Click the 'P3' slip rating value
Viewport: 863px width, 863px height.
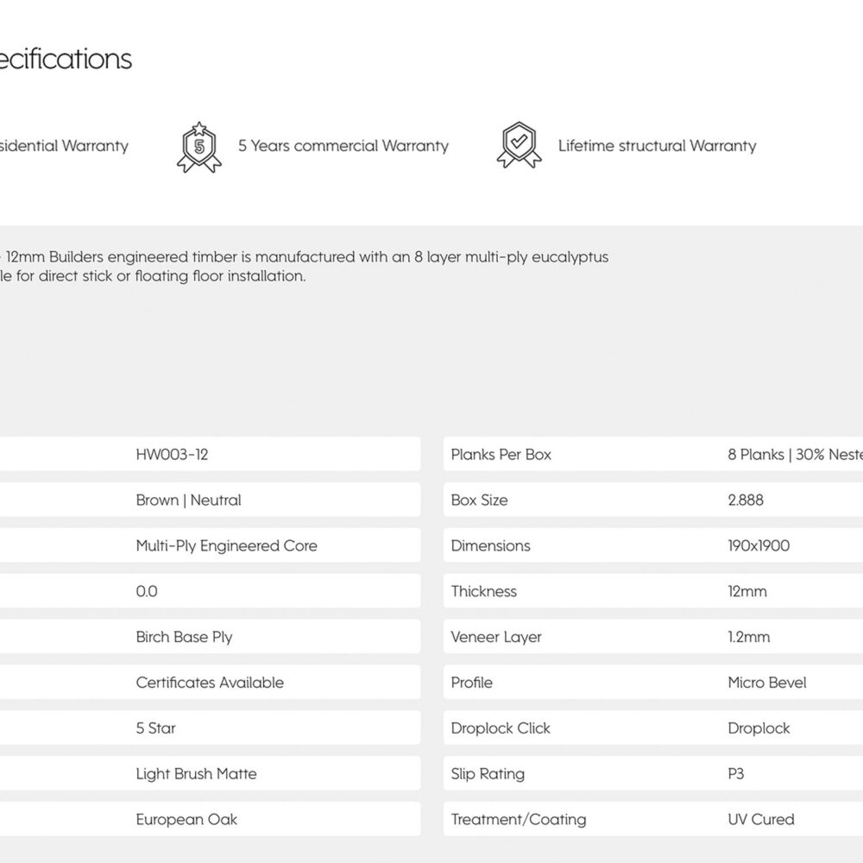736,774
